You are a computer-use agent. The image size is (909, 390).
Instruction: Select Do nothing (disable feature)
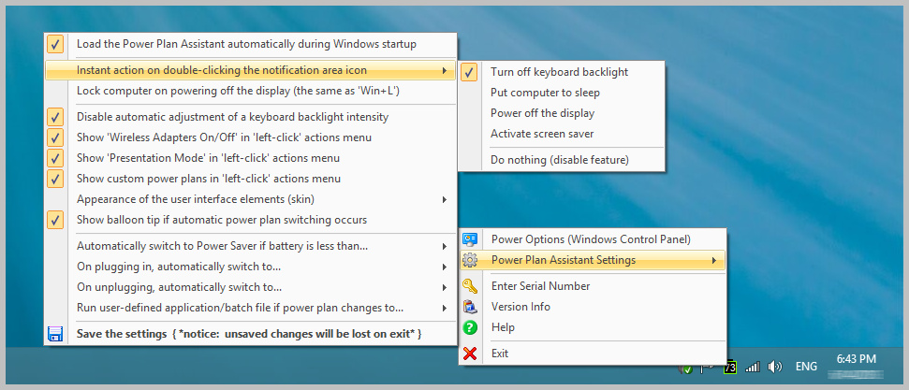(x=561, y=160)
